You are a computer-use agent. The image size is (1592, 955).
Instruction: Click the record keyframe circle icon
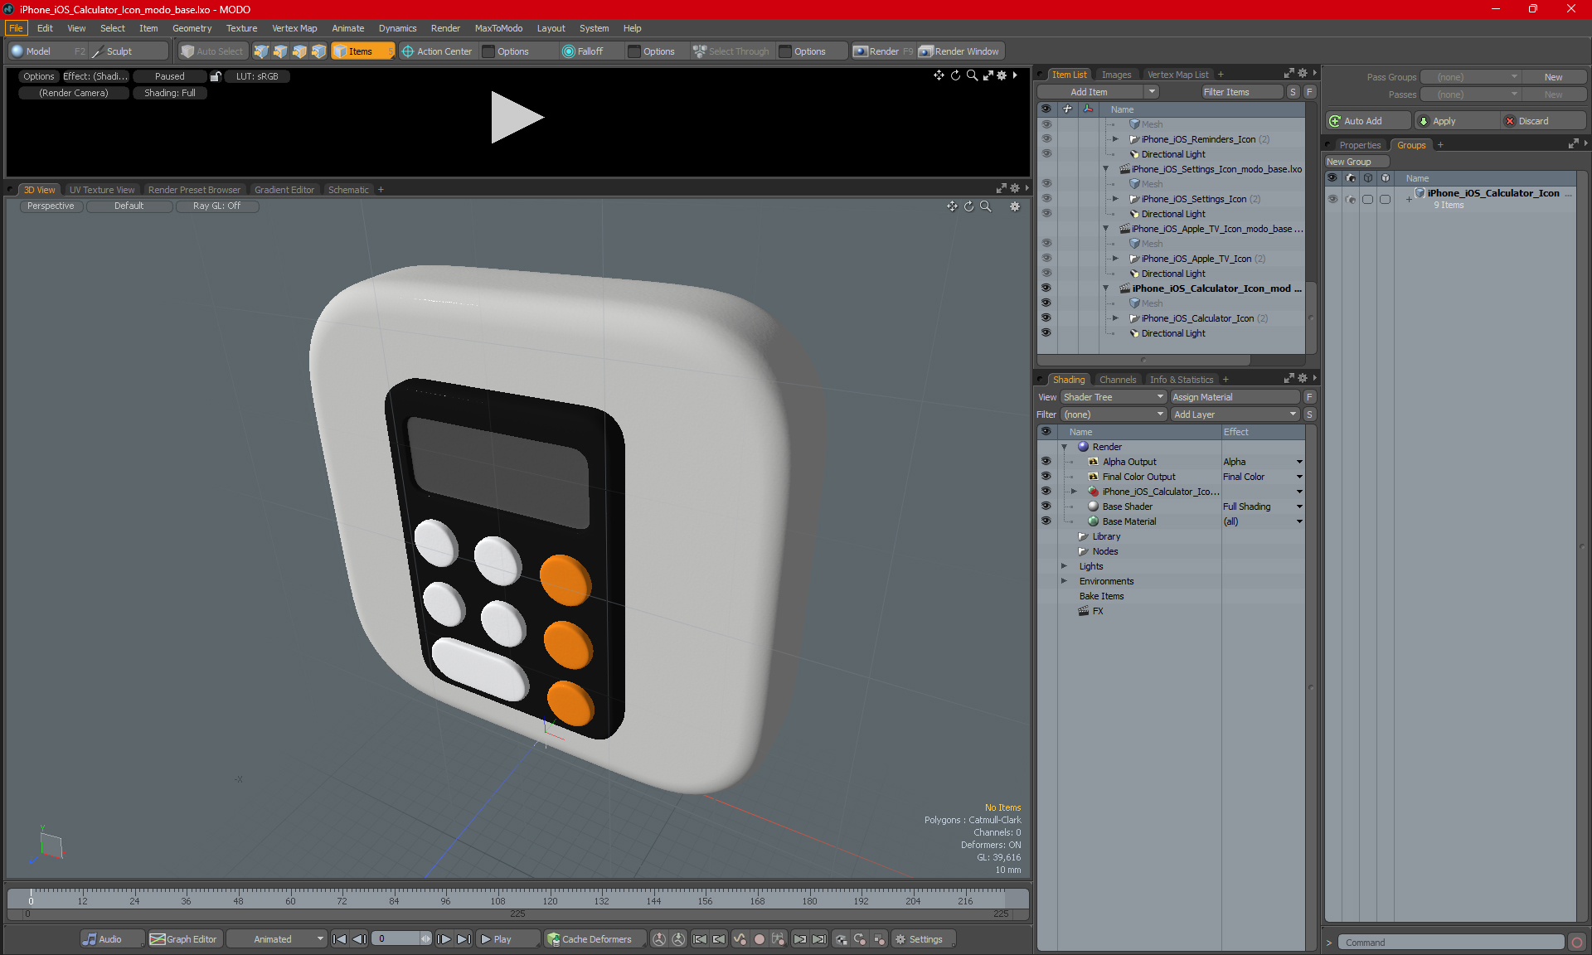tap(759, 939)
